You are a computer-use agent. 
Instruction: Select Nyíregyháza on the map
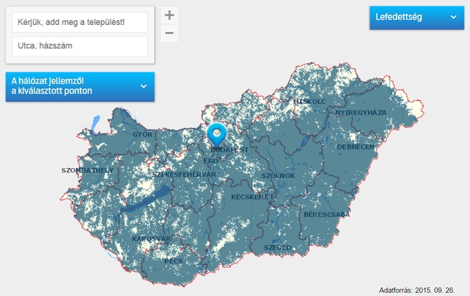coord(360,112)
